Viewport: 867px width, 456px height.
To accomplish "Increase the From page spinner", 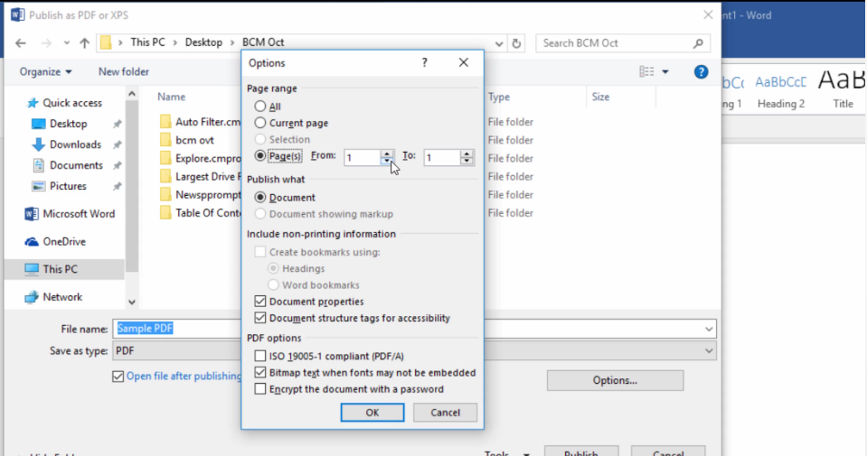I will 387,154.
